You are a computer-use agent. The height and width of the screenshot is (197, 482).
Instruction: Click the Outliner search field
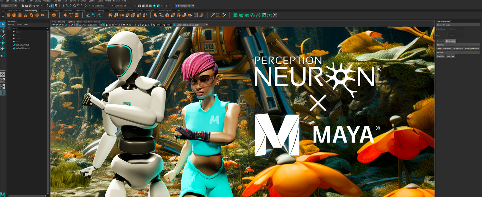[28, 29]
